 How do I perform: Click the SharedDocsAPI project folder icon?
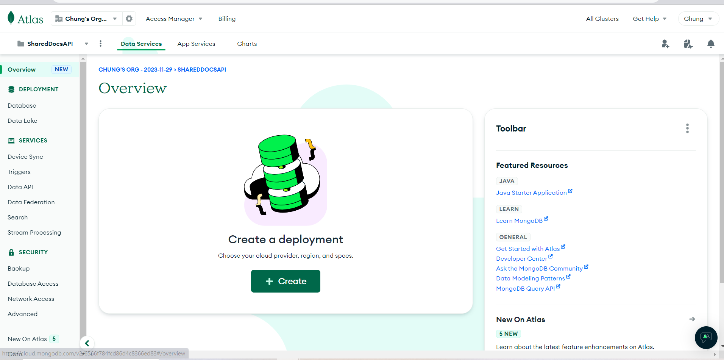pos(21,44)
